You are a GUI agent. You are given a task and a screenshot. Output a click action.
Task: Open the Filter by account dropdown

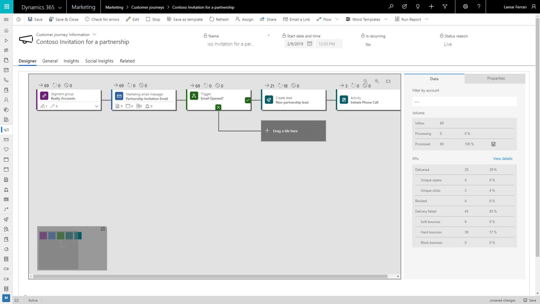(x=464, y=102)
